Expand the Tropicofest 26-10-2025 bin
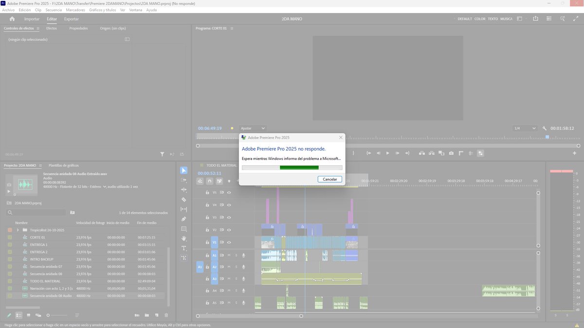The width and height of the screenshot is (584, 328). coord(18,230)
